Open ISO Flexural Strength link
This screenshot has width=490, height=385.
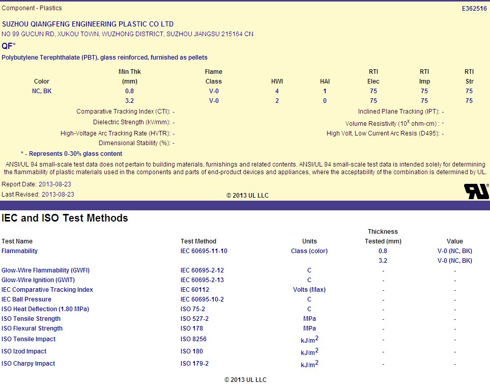coord(32,328)
